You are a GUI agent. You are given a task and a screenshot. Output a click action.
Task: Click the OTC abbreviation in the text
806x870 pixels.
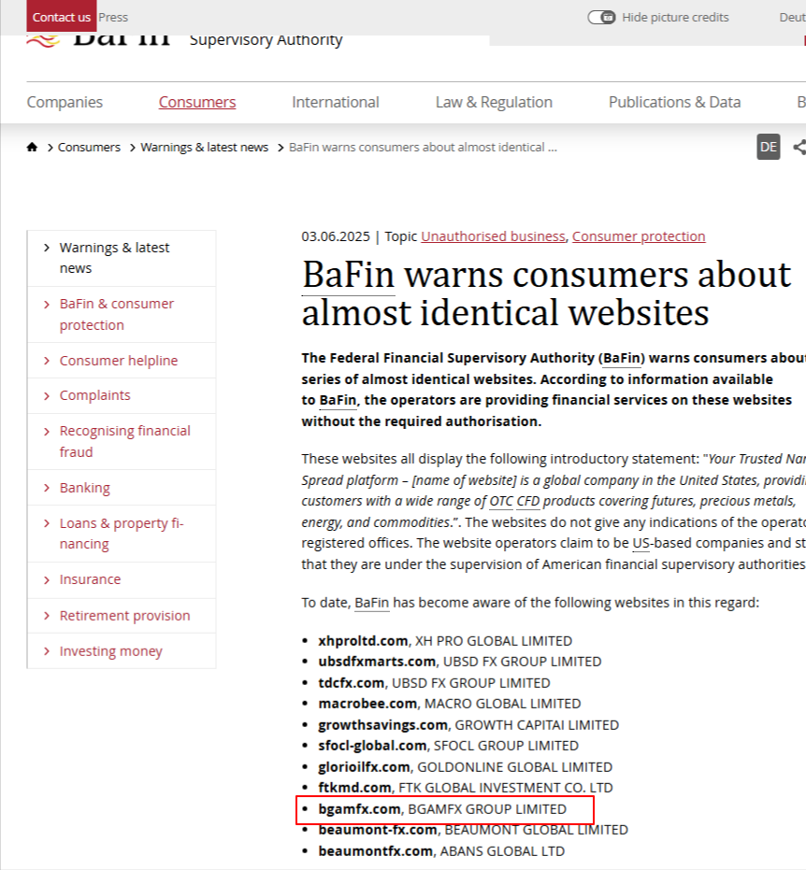coord(501,502)
